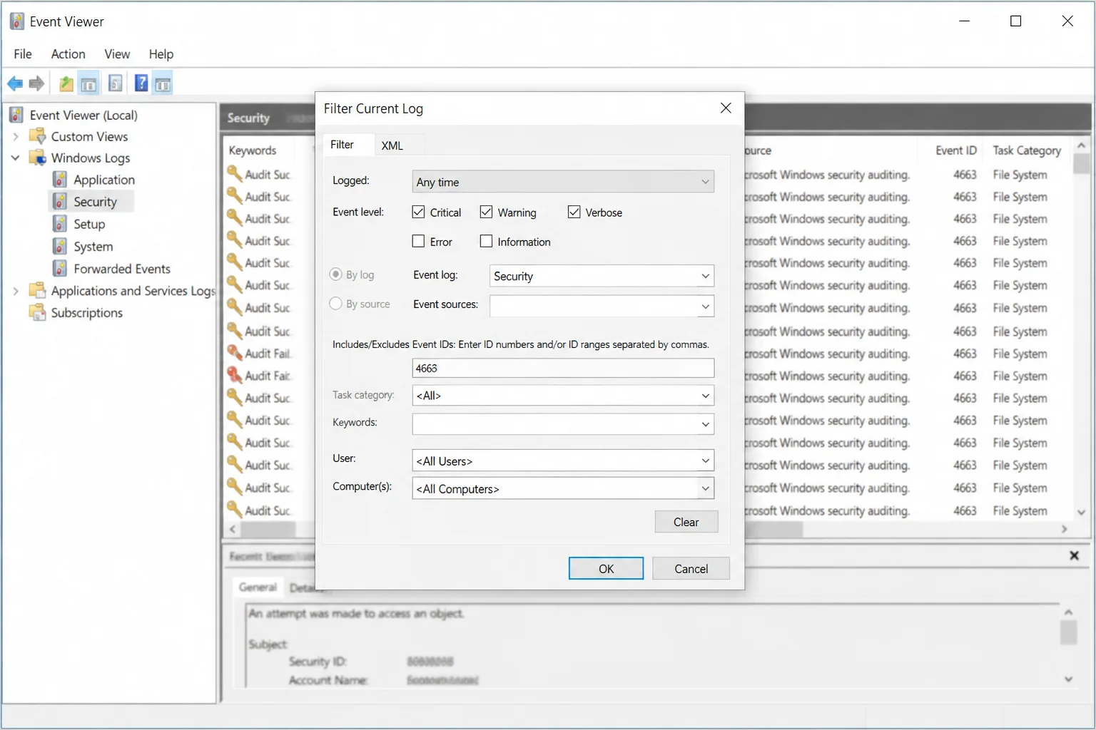Select the By source radio button
The width and height of the screenshot is (1096, 730).
coord(335,304)
